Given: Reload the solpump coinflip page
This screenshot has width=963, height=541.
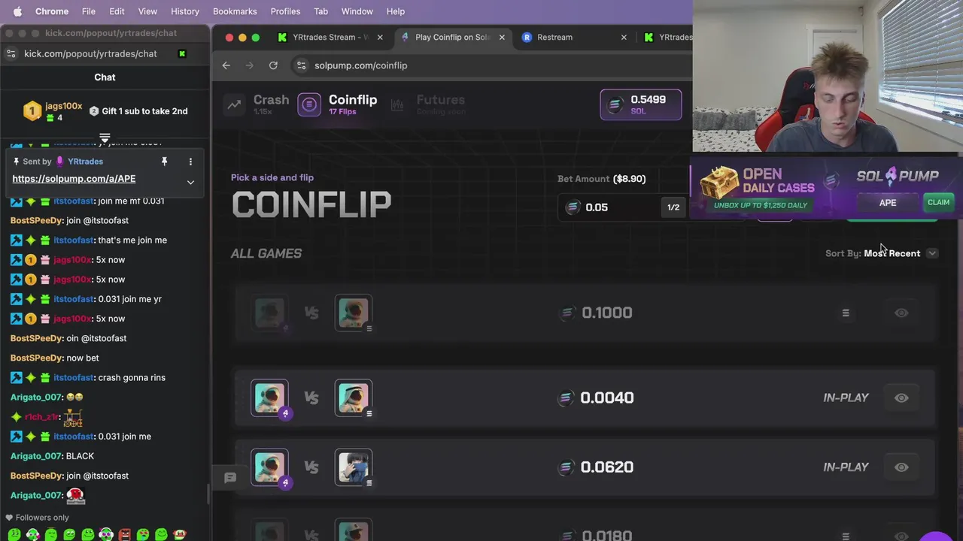Looking at the screenshot, I should pyautogui.click(x=273, y=65).
